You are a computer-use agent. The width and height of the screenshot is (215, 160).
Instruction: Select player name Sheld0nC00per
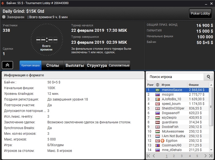(x=173, y=109)
